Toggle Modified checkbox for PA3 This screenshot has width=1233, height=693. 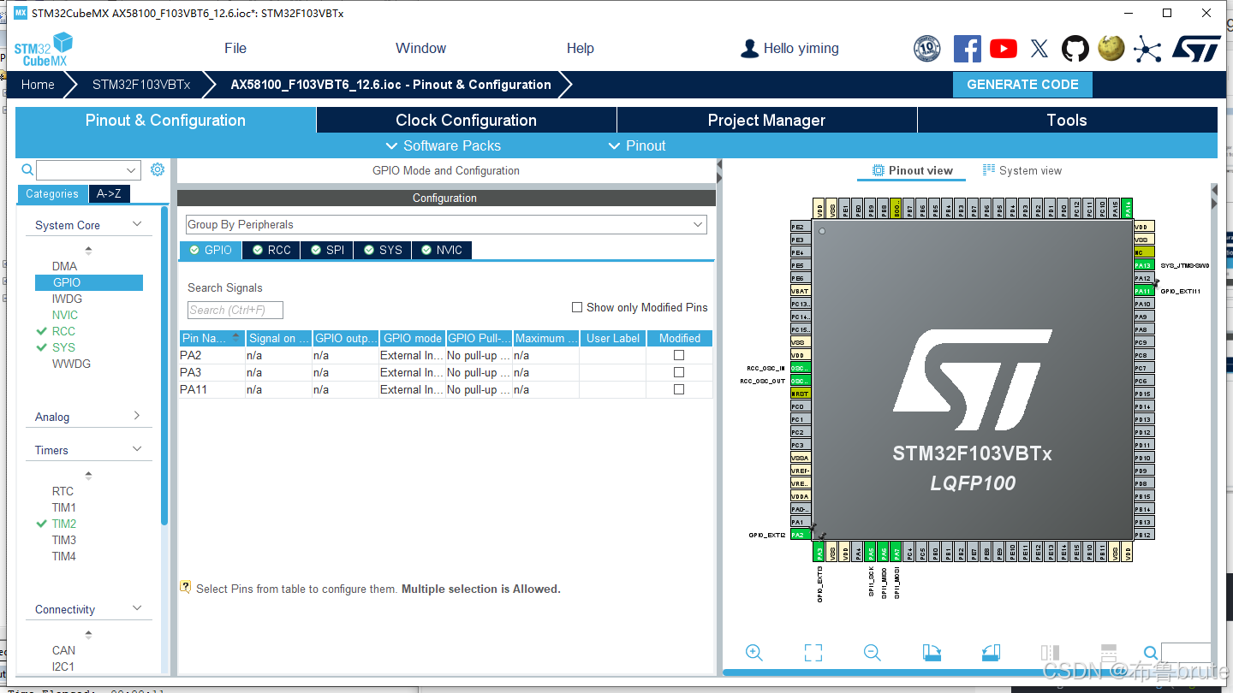coord(679,372)
